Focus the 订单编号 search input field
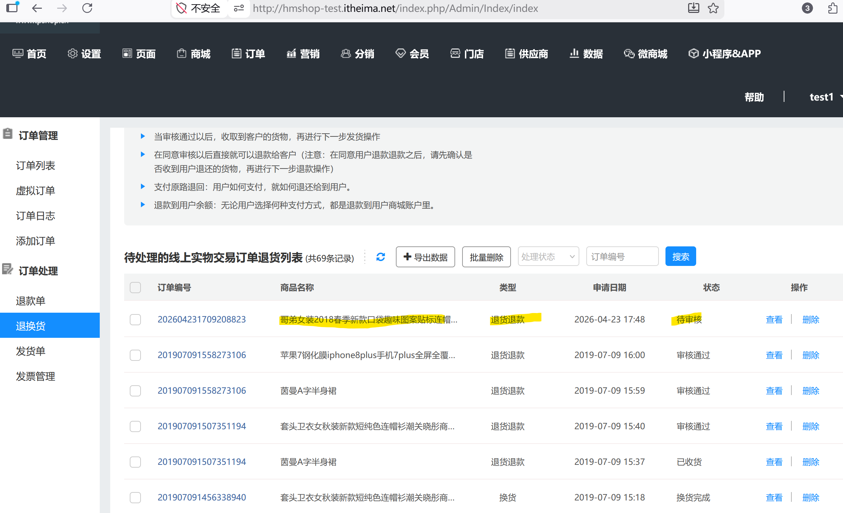843x513 pixels. tap(622, 257)
